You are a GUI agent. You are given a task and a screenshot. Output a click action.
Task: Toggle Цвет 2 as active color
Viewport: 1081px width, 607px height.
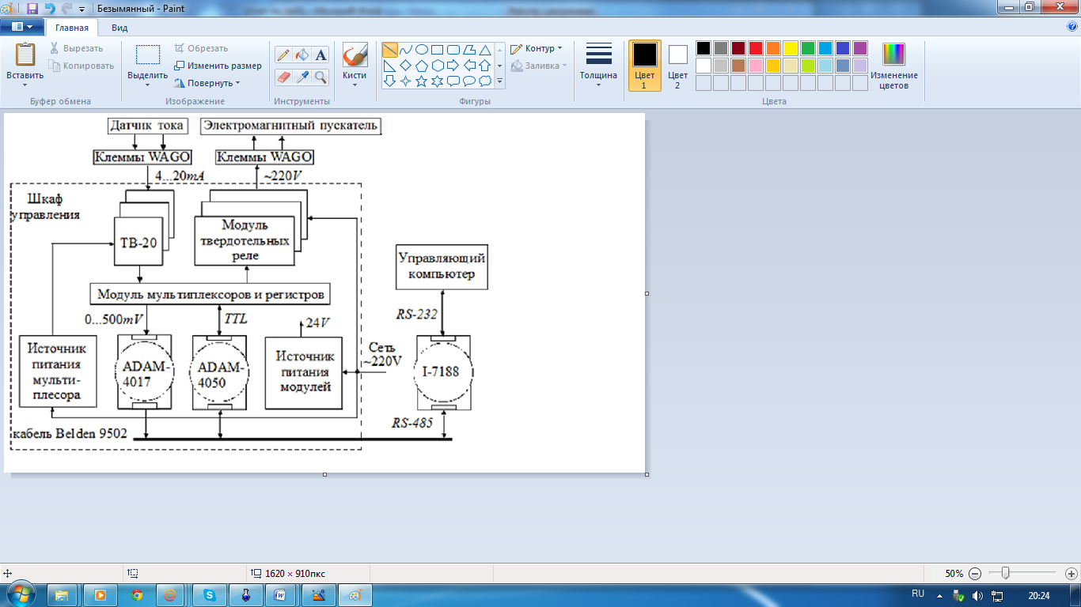[x=677, y=66]
